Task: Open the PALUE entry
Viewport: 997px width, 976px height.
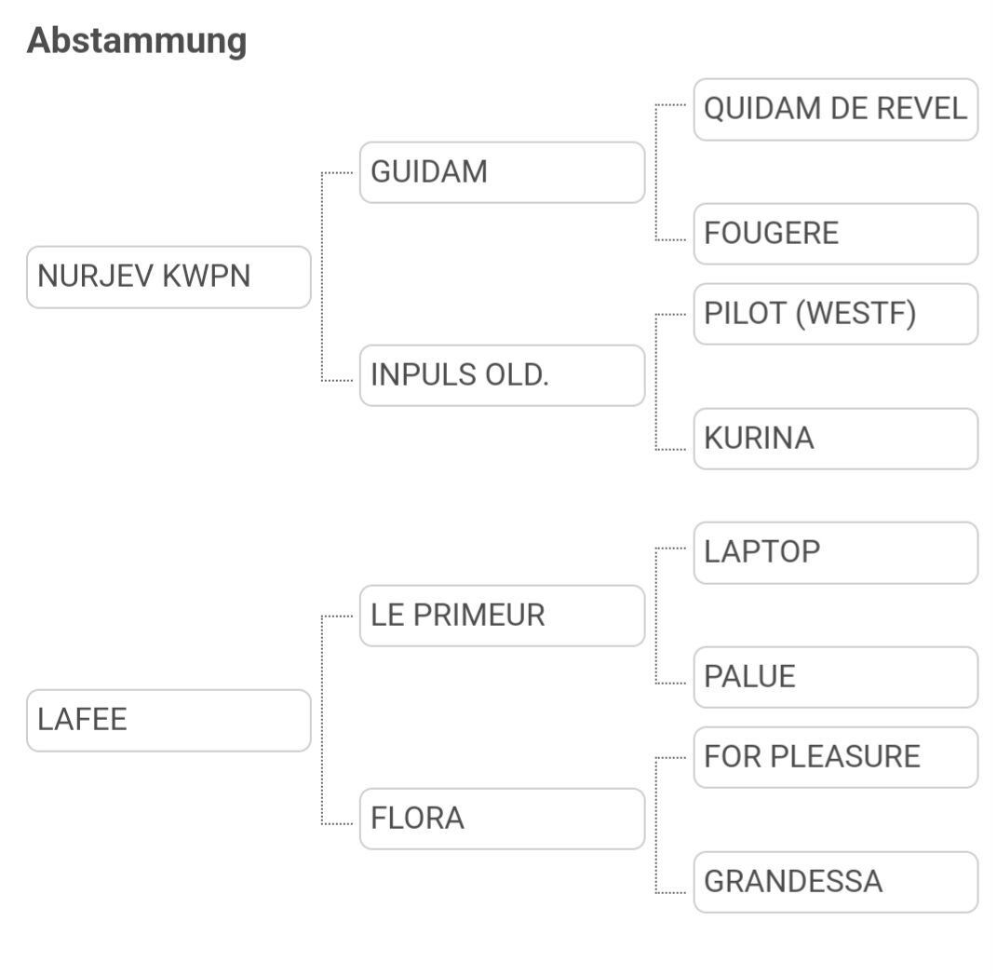Action: tap(835, 677)
